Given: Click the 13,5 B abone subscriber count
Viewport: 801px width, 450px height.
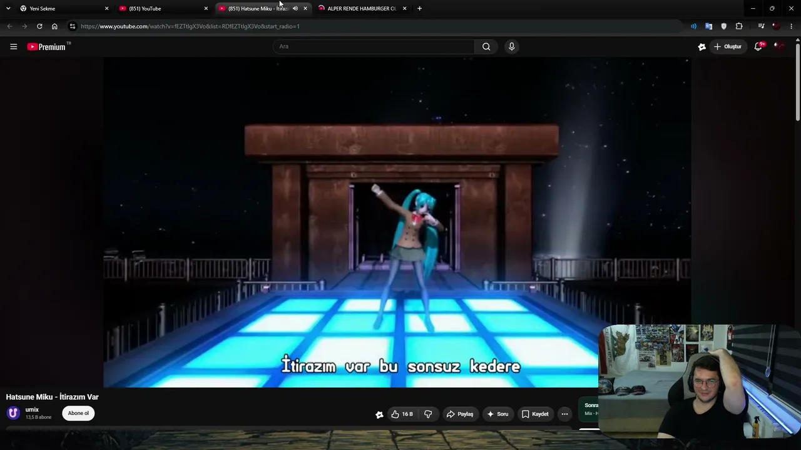Looking at the screenshot, I should (38, 417).
